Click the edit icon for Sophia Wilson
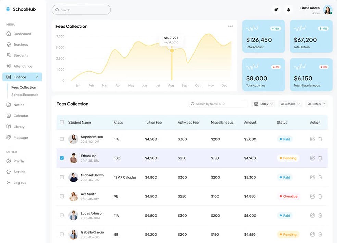This screenshot has width=337, height=243. 312,139
